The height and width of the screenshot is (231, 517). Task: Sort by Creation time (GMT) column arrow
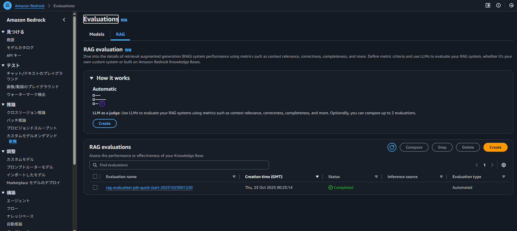click(x=317, y=177)
